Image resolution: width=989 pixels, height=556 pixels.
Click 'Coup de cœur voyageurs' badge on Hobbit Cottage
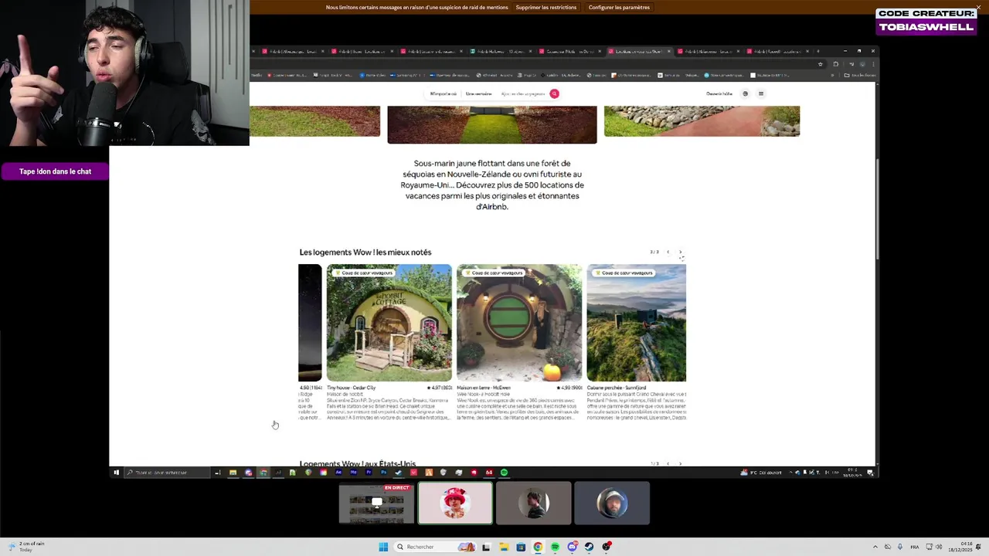364,273
